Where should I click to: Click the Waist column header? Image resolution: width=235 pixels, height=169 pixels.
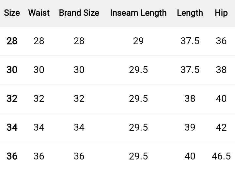point(39,13)
